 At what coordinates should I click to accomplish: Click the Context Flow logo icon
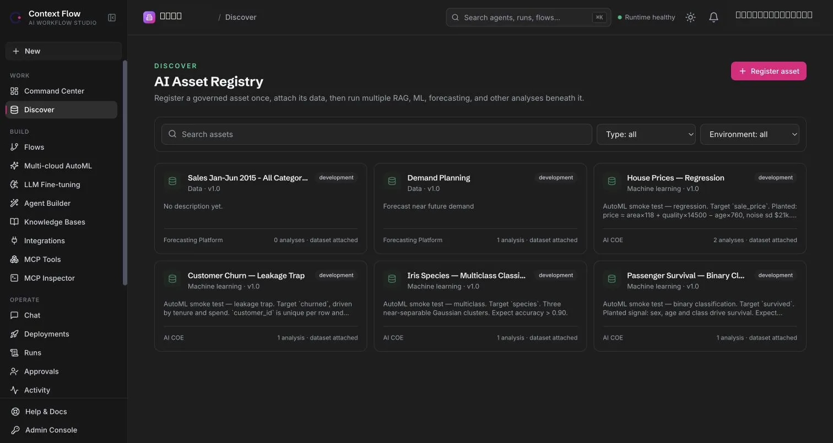[16, 18]
